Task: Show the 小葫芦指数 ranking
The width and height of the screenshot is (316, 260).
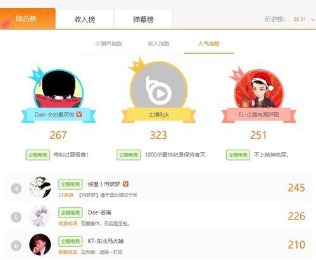Action: coord(109,44)
